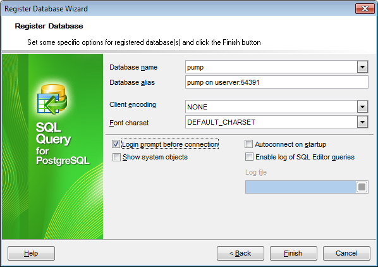This screenshot has height=267, width=378.
Task: Cancel the Register Database Wizard
Action: coord(346,253)
